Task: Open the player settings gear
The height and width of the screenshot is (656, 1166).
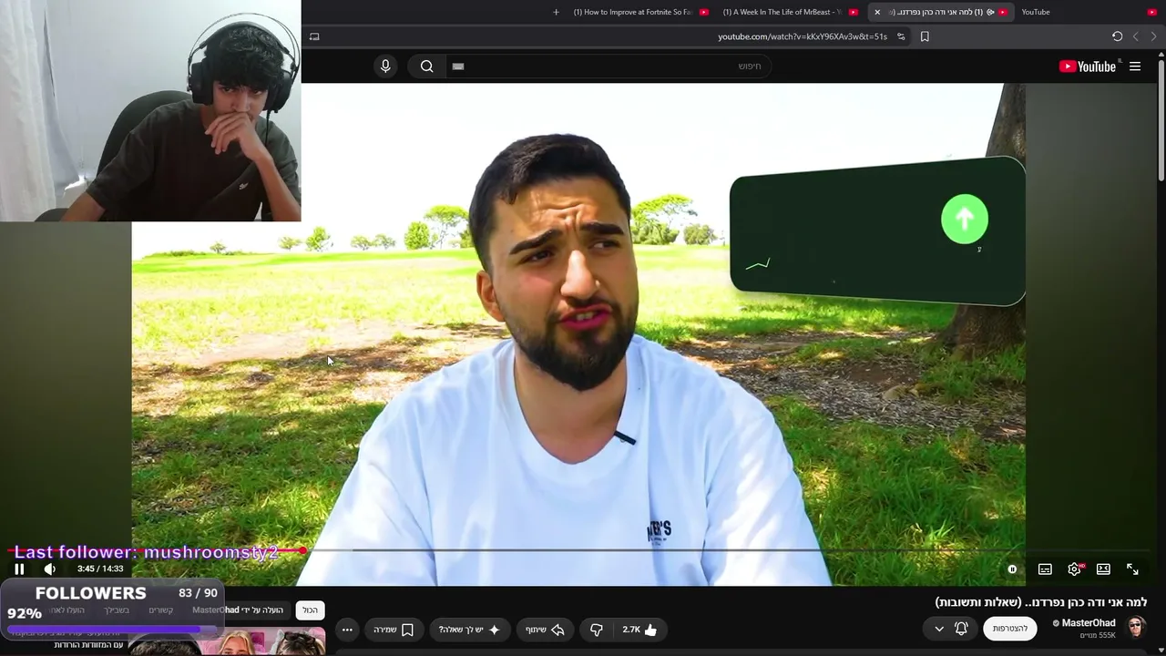Action: tap(1074, 569)
